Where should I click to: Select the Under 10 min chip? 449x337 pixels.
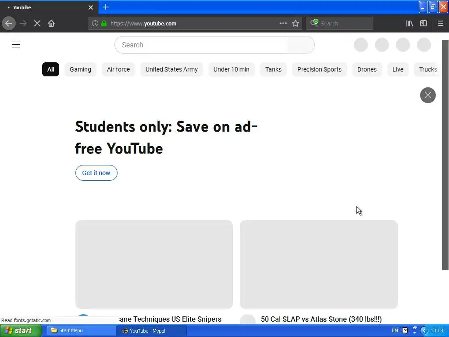point(232,69)
